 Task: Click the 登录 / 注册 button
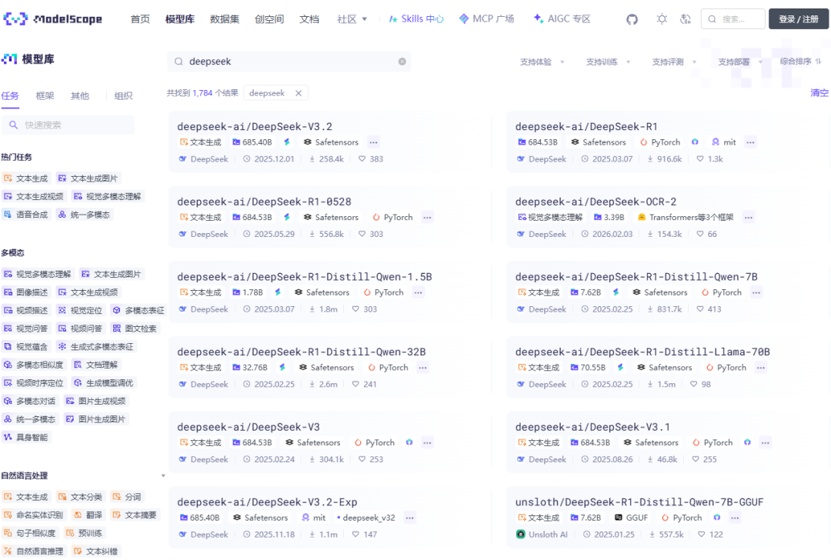798,19
